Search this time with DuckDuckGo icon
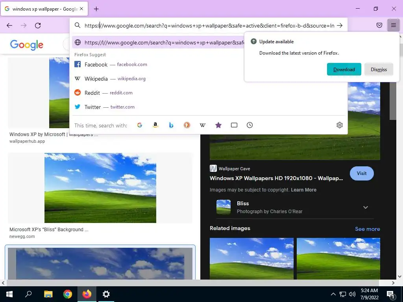403x302 pixels. tap(187, 125)
